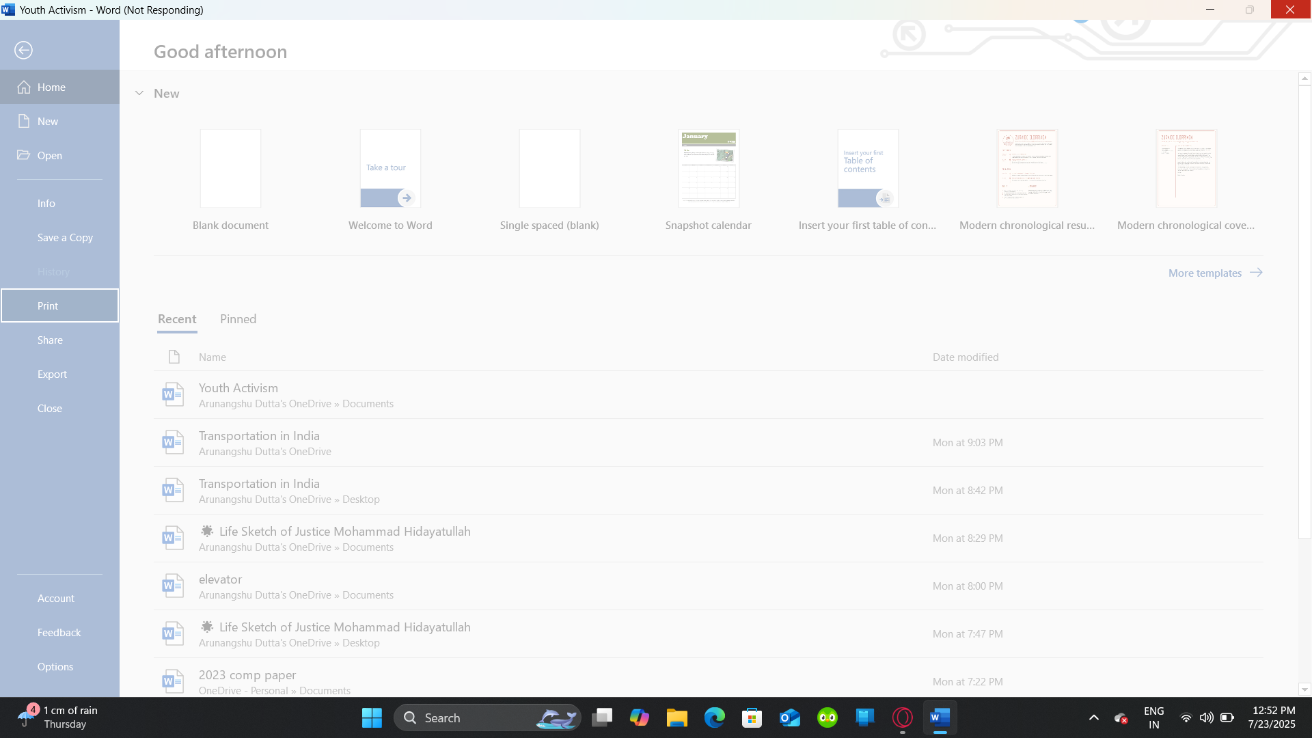Click the vertical scrollbar down arrow

click(x=1304, y=689)
